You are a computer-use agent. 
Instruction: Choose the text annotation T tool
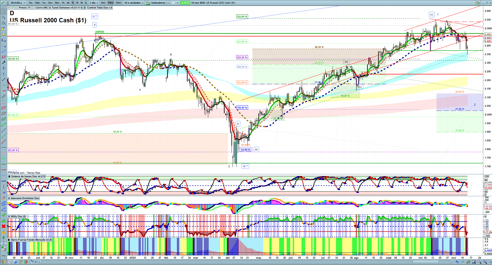tap(4, 68)
